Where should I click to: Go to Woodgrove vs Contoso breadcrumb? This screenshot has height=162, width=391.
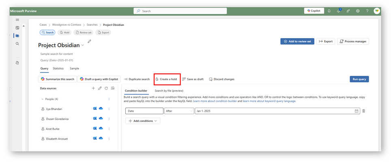67,25
